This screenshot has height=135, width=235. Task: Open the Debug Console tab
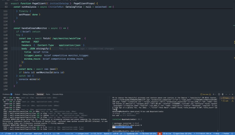[28, 94]
